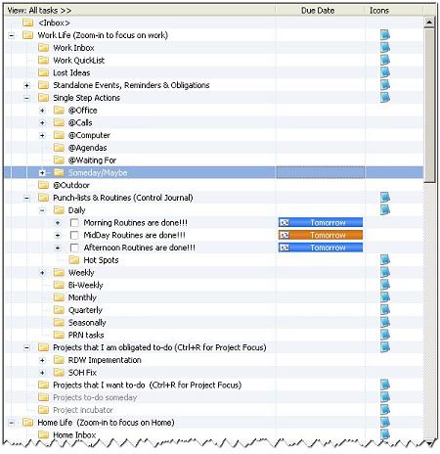Click the blue Tomorrow due date for Afternoon Routines
Screen dimensions: 440x454
pyautogui.click(x=321, y=248)
